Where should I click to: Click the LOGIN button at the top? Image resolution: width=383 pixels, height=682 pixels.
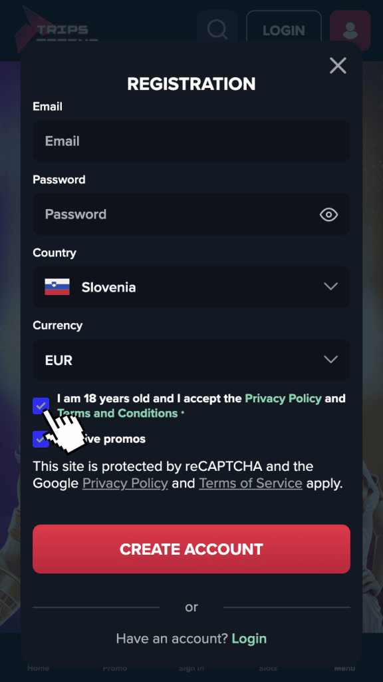tap(283, 29)
